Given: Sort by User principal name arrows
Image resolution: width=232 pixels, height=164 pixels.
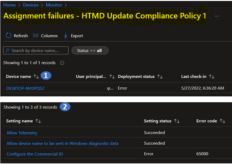Looking at the screenshot, I should tap(112, 76).
